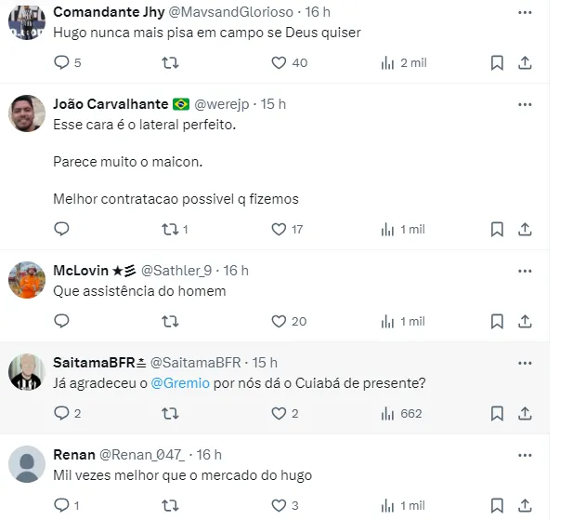Open more options on McLovin's tweet

[525, 271]
